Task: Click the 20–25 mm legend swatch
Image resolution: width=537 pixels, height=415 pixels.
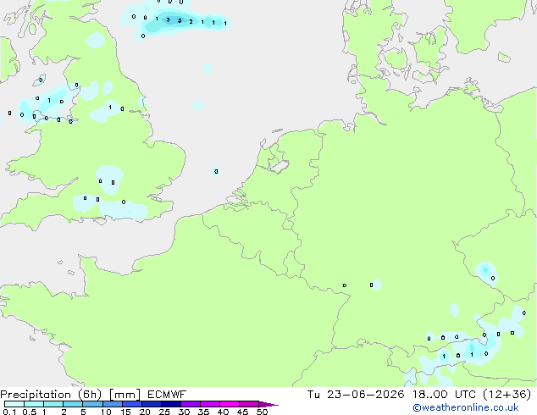Action: click(x=151, y=404)
